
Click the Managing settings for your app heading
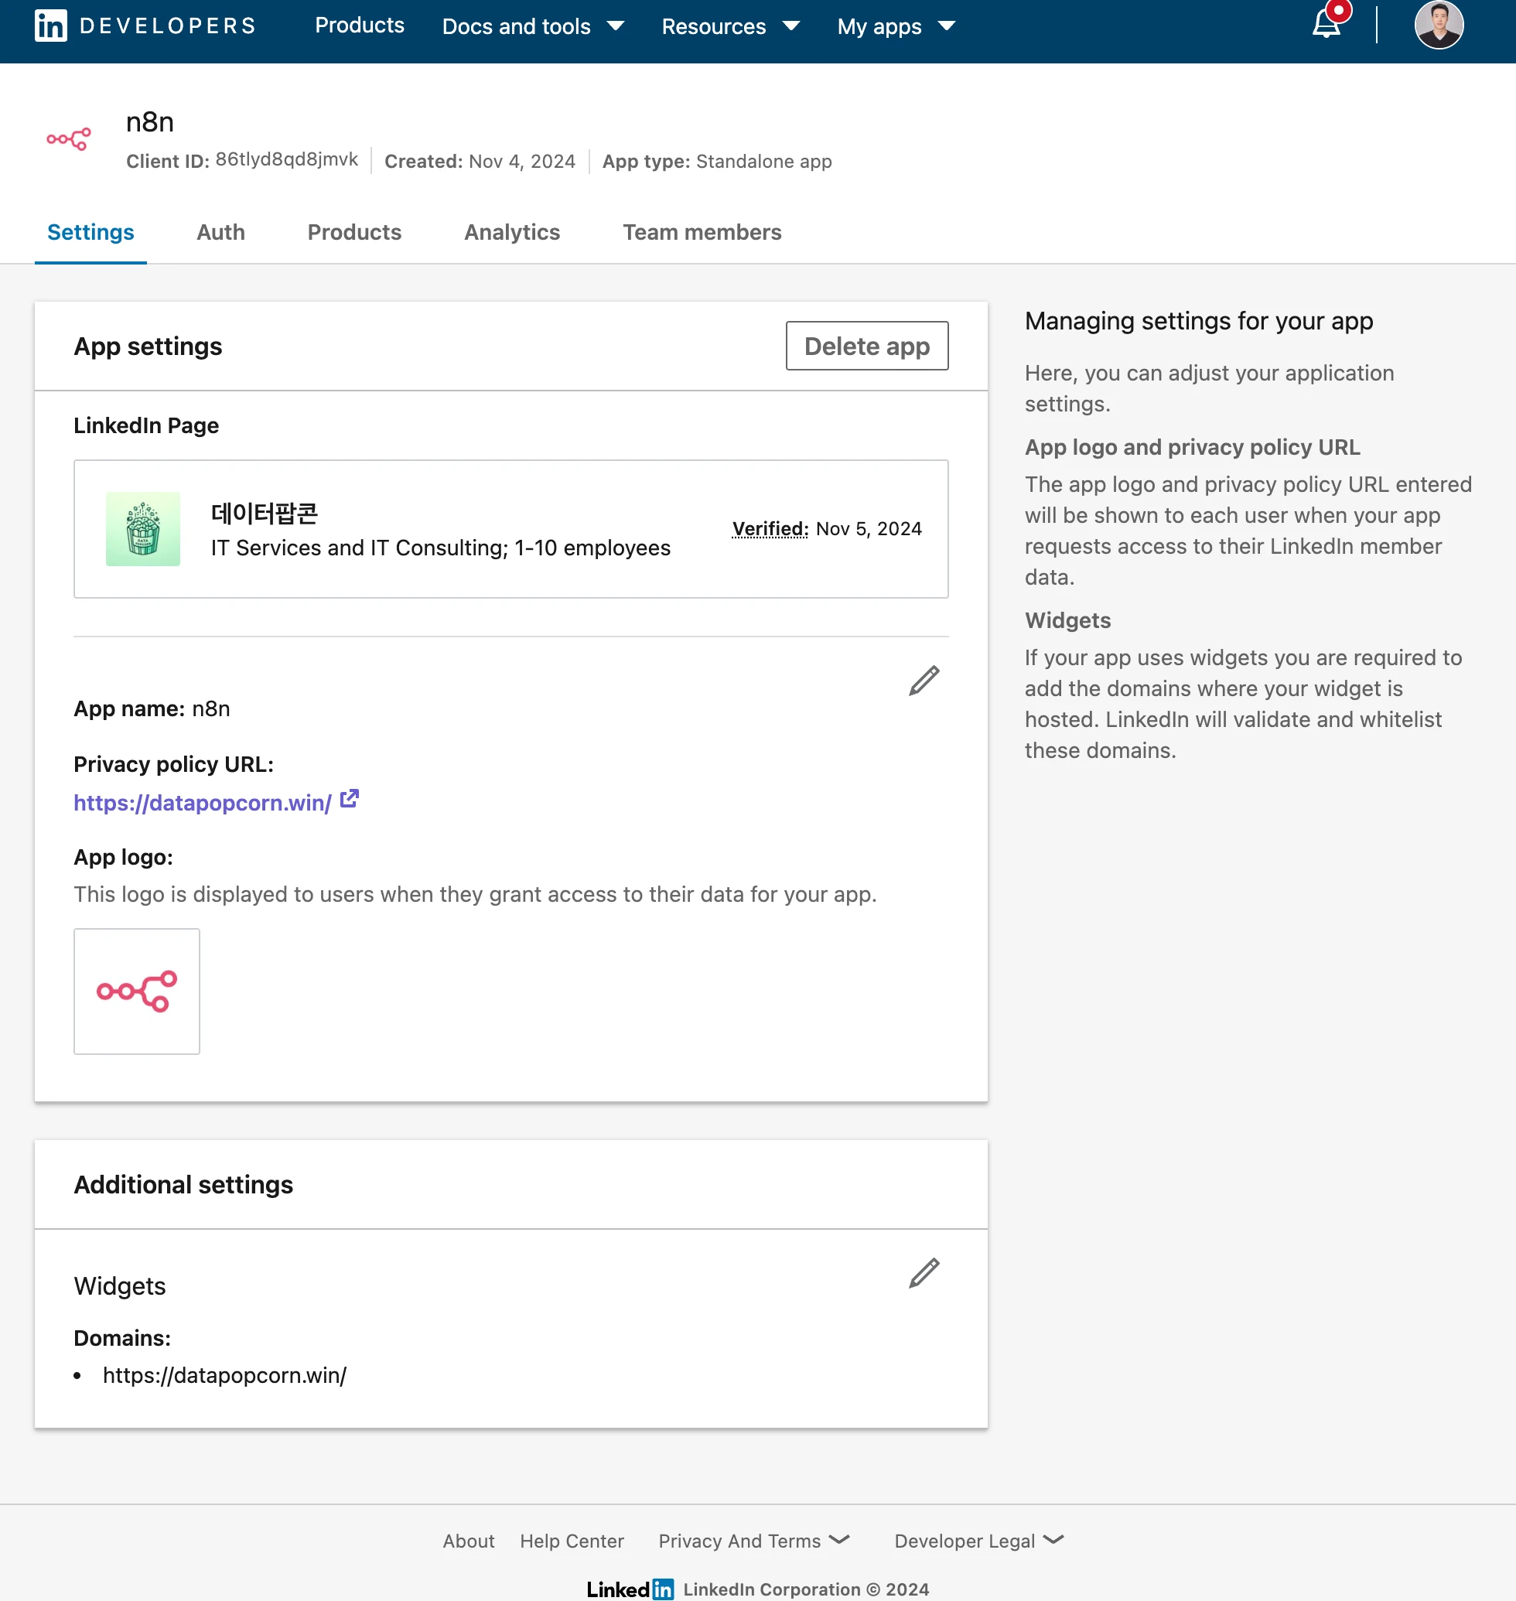pos(1198,321)
